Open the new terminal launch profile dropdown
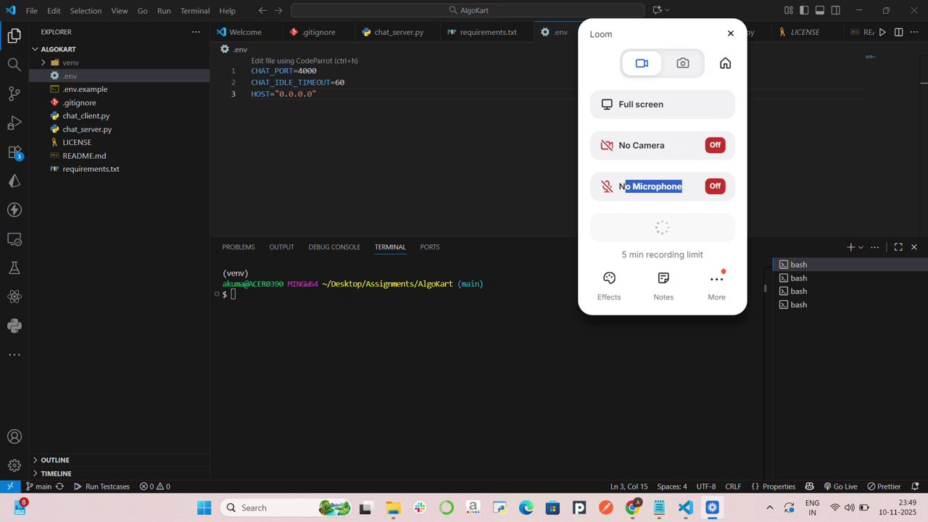928x522 pixels. (x=861, y=247)
